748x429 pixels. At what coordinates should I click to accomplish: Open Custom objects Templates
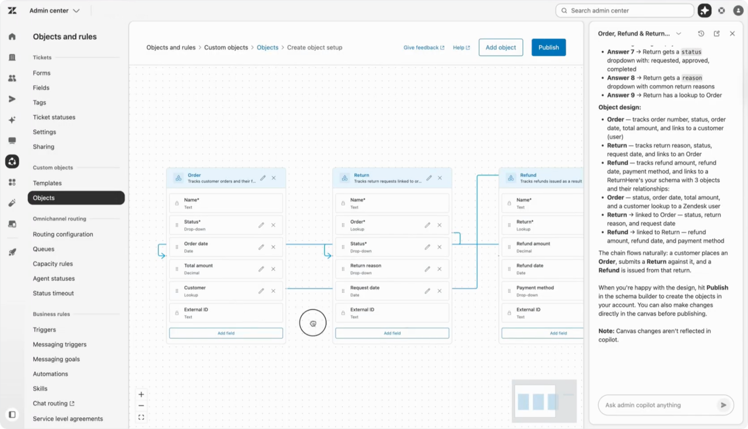47,183
